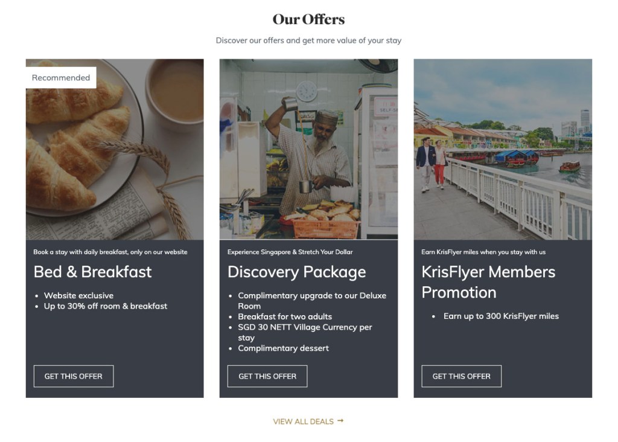Click the Recommended badge on first card
This screenshot has width=618, height=442.
61,78
